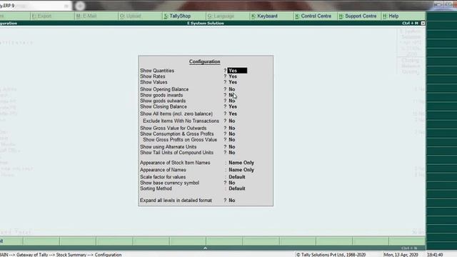Close the configuration screen with X
Screen dimensions: 457x257
pyautogui.click(x=423, y=23)
